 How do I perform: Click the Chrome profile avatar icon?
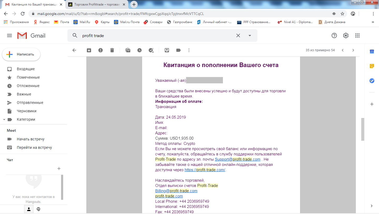353,14
